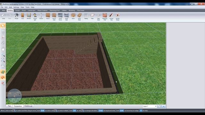Open the layer options arrow button
This screenshot has width=205, height=115.
click(x=164, y=106)
